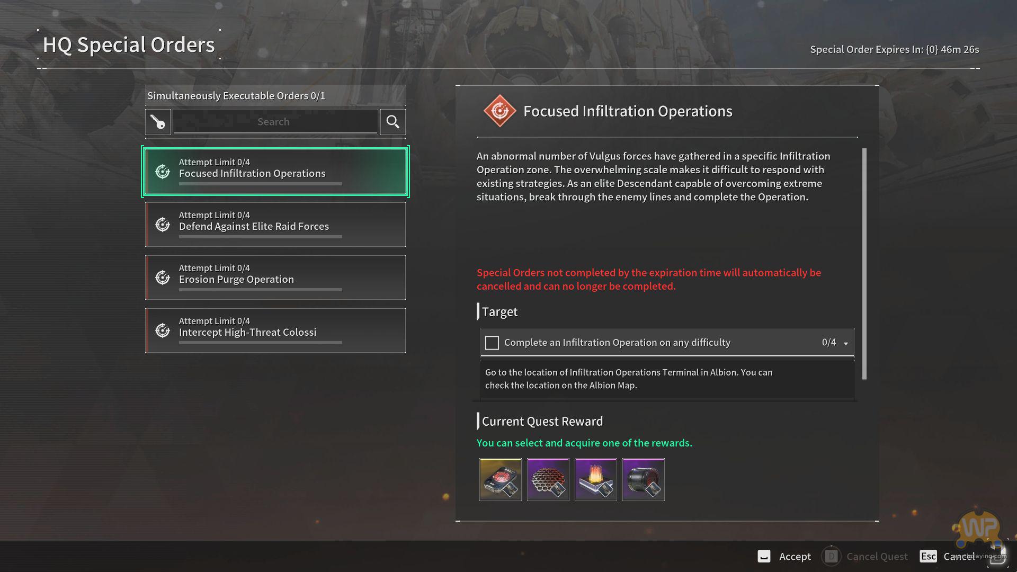Click the magnifying glass search icon

pos(392,122)
